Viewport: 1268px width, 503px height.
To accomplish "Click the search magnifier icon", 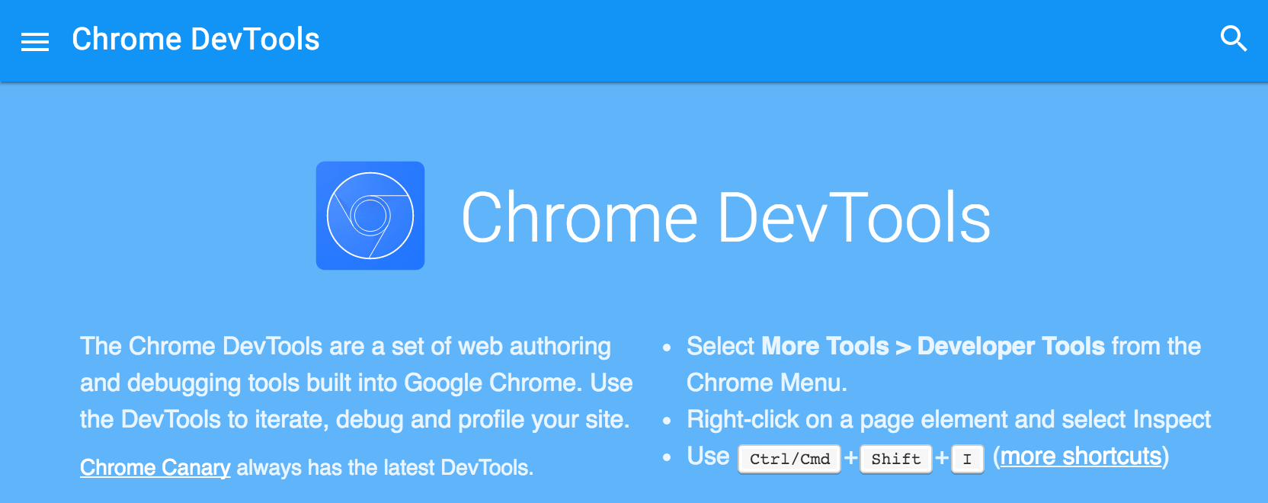I will (x=1234, y=38).
